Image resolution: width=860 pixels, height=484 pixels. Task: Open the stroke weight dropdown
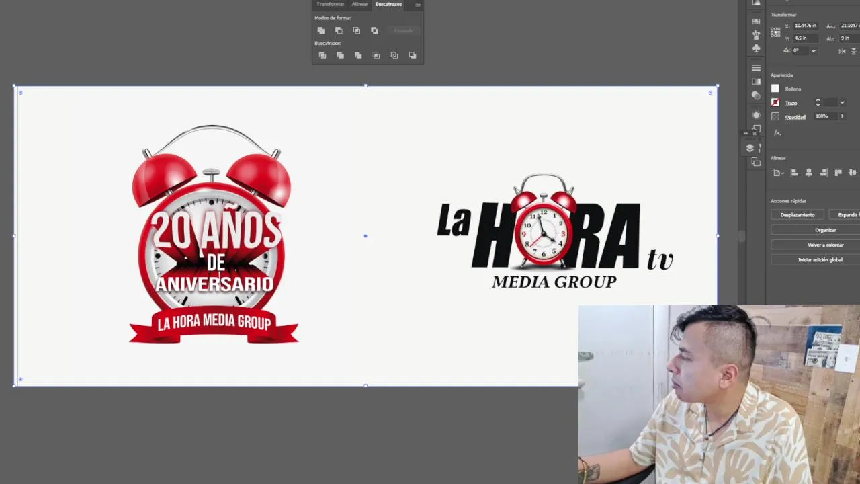point(842,103)
